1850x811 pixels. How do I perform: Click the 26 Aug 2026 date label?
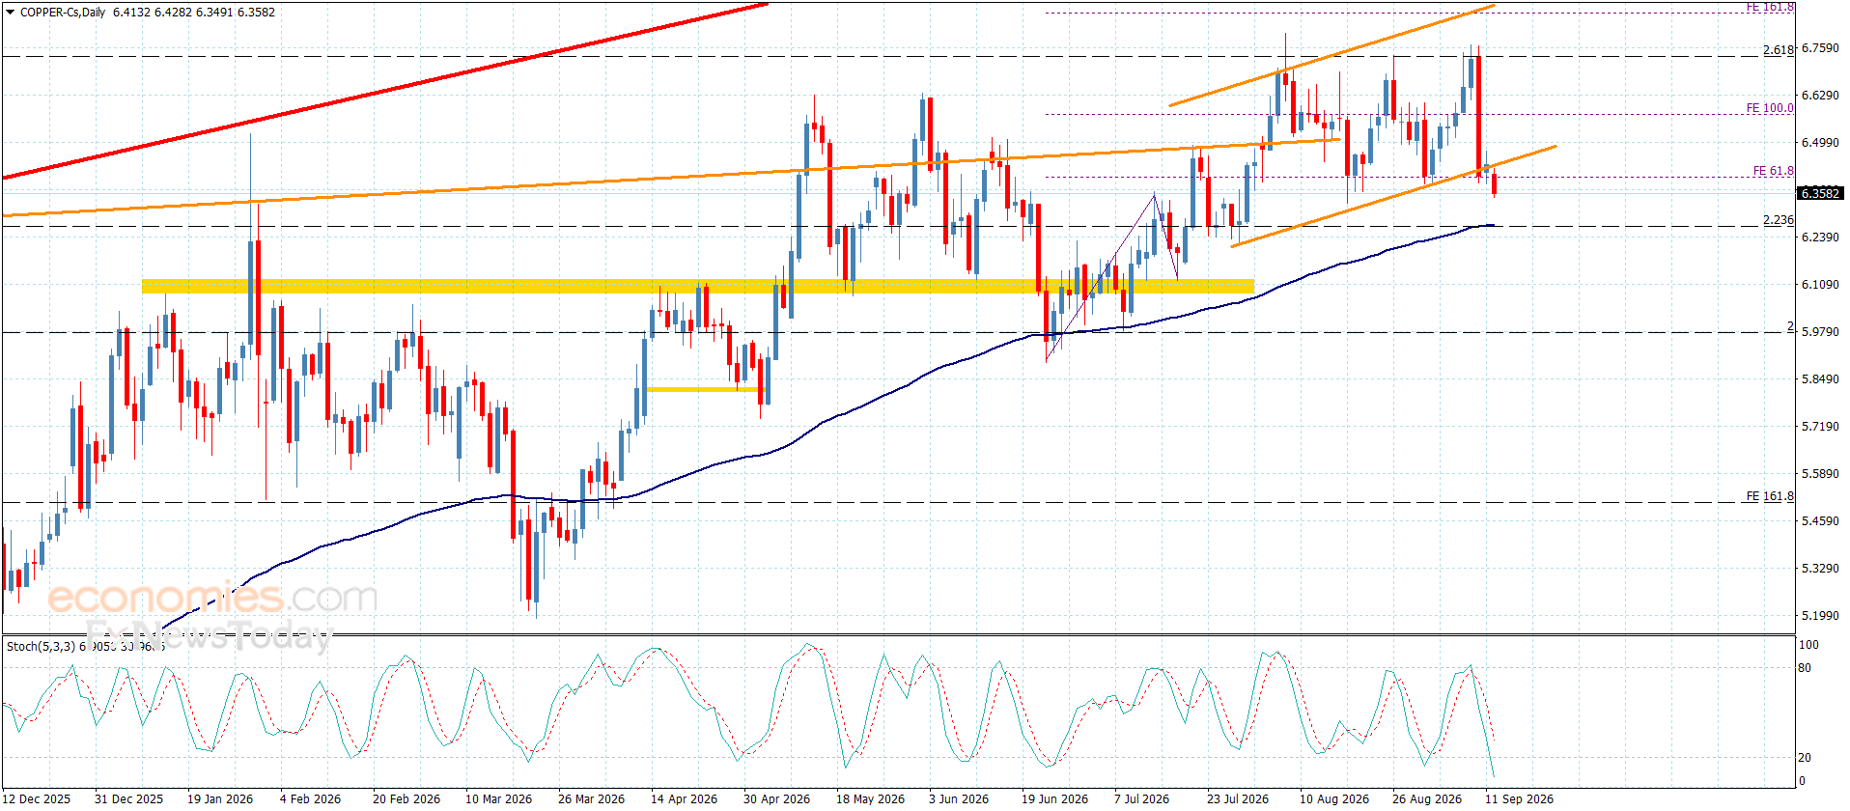coord(1427,799)
